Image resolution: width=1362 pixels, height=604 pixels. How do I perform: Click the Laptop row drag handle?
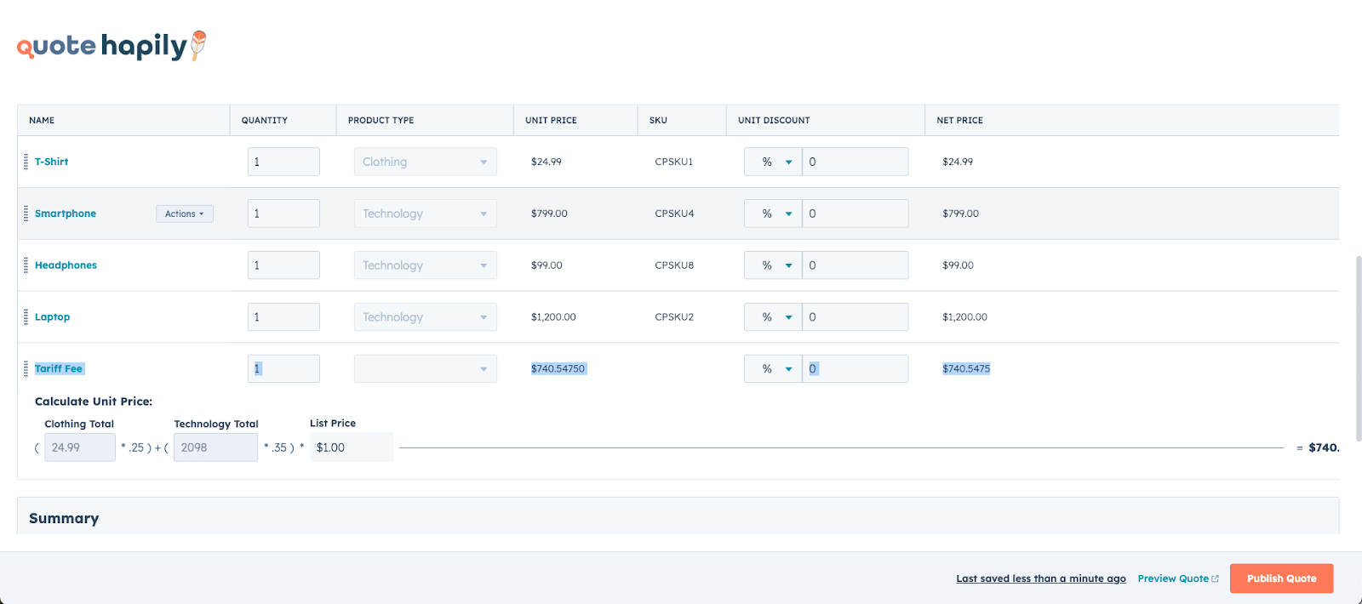coord(26,317)
